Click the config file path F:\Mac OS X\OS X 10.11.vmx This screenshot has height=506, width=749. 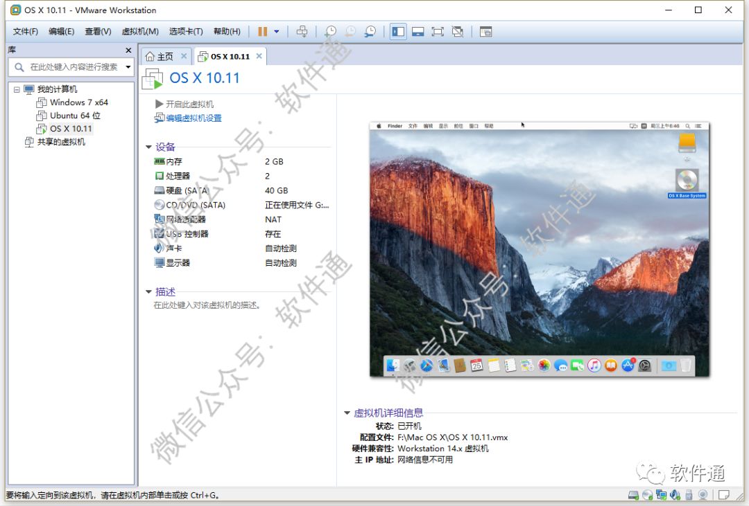(452, 437)
